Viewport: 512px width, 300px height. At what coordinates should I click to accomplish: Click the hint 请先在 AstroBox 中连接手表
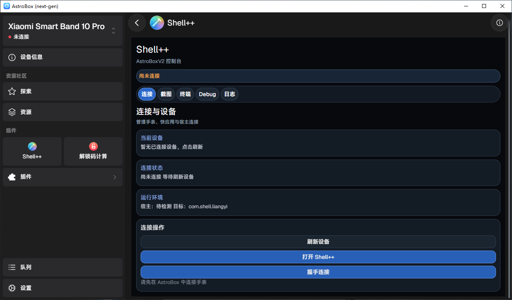click(174, 282)
